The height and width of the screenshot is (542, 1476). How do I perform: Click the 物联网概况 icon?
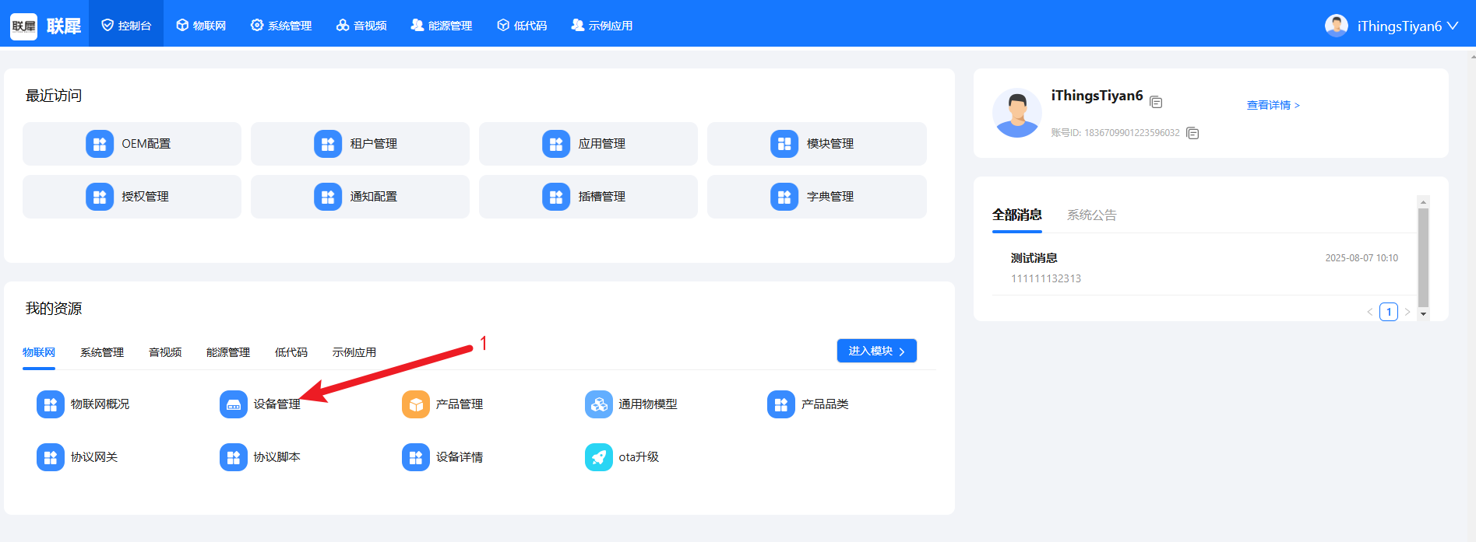point(51,404)
